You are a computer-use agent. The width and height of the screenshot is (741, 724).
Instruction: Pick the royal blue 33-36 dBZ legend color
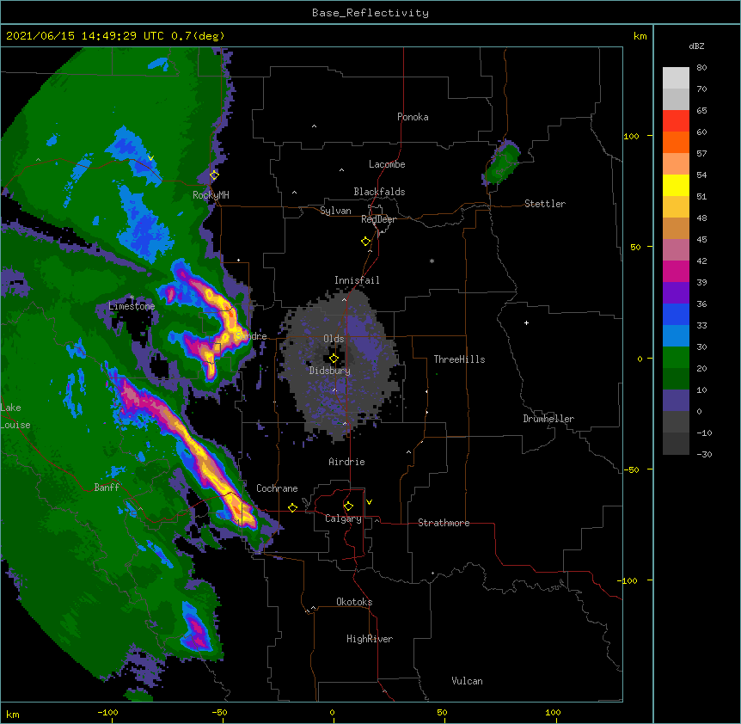tap(676, 314)
